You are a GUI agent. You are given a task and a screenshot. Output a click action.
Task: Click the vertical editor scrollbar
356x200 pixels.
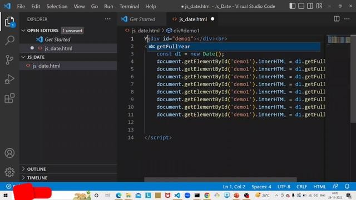click(353, 79)
